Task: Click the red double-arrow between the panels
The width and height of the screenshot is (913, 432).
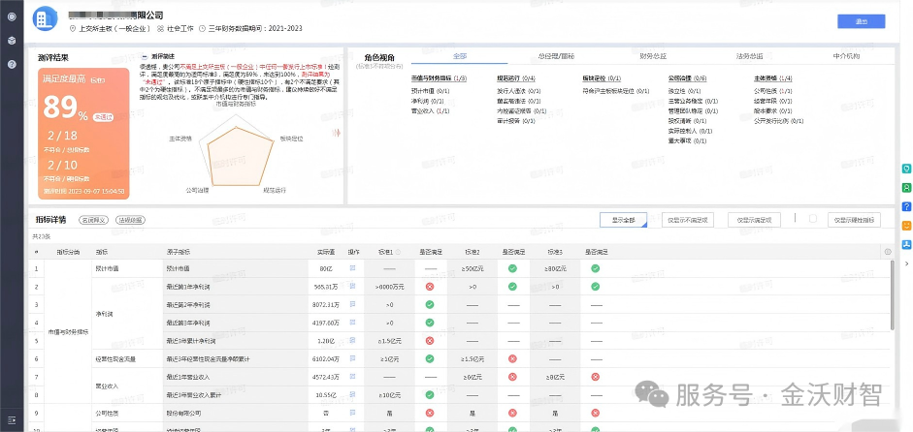Action: coord(336,133)
